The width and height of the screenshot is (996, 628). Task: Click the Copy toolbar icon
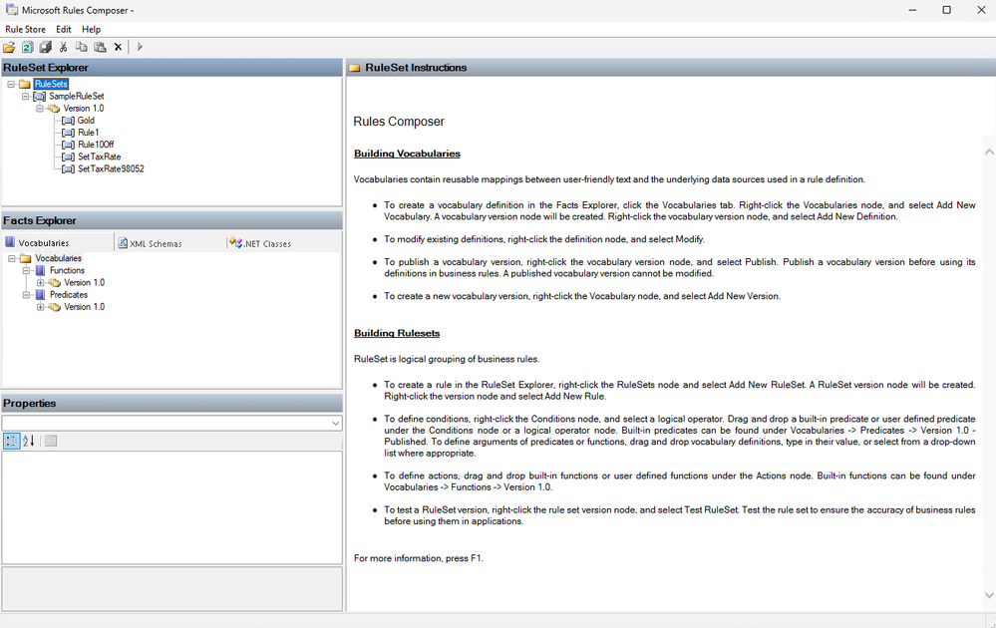coord(82,47)
